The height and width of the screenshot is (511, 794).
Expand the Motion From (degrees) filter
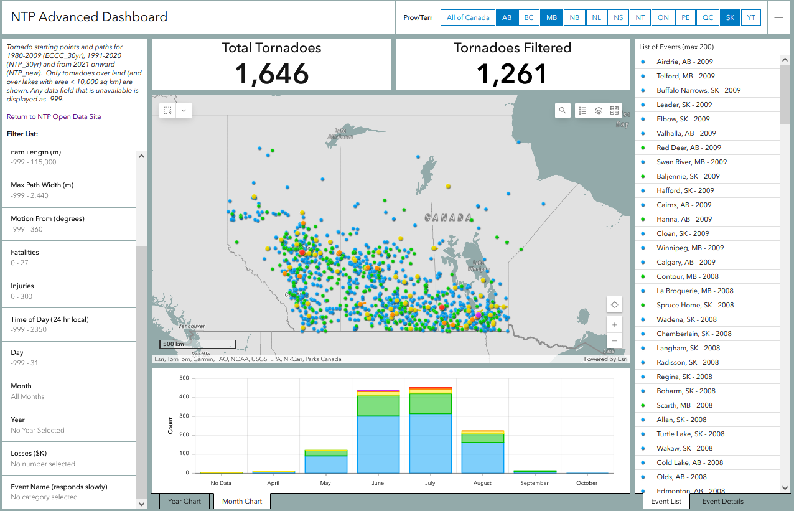(70, 224)
